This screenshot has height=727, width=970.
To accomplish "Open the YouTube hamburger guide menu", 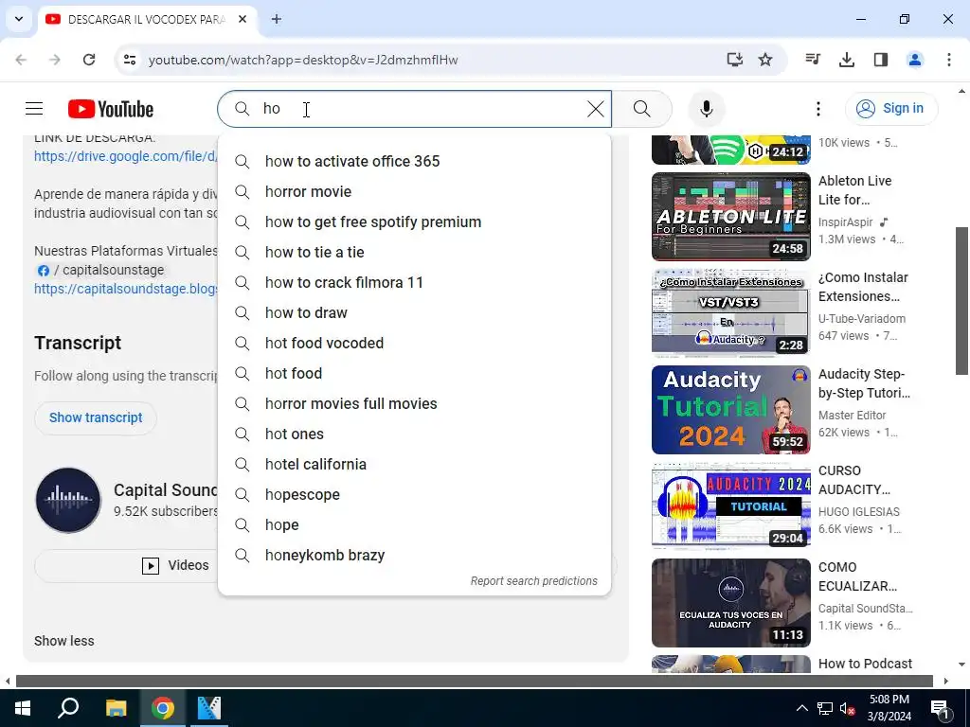I will pos(34,109).
